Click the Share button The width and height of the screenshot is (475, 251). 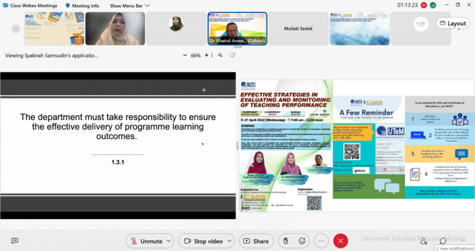coord(255,241)
